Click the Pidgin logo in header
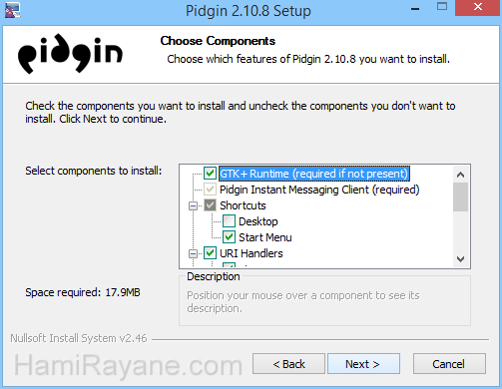This screenshot has width=502, height=389. [x=70, y=54]
